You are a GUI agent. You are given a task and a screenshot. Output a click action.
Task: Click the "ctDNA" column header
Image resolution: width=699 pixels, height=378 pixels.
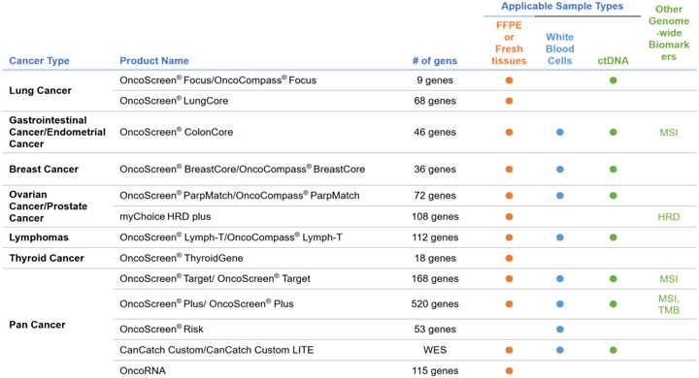[613, 61]
